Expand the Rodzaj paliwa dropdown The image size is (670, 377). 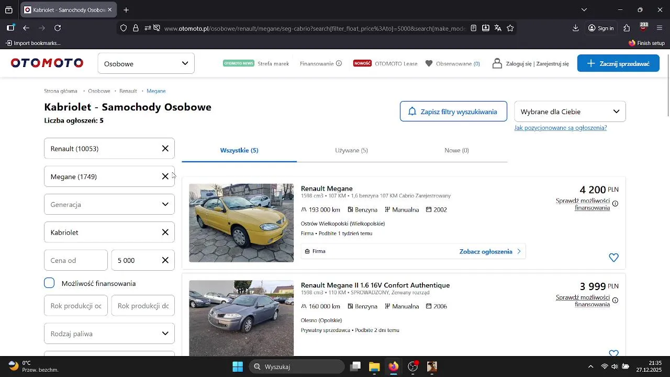[x=109, y=334]
